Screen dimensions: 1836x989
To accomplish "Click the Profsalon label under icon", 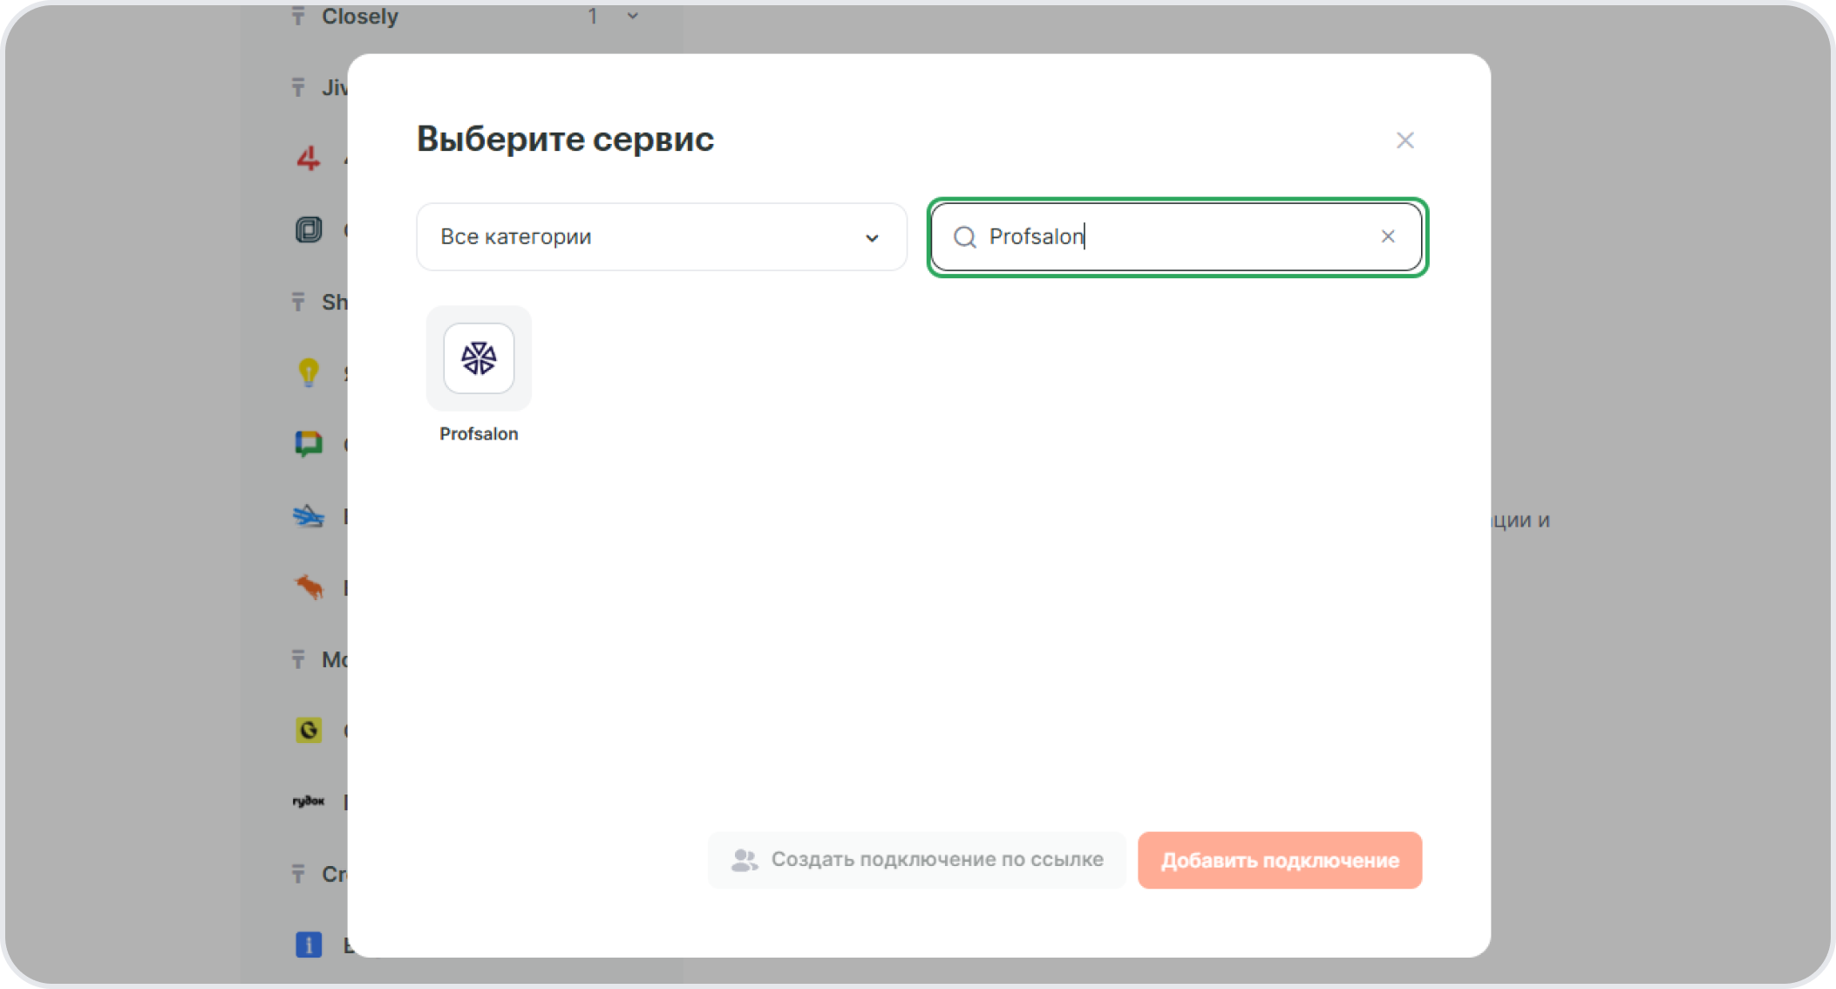I will tap(479, 434).
